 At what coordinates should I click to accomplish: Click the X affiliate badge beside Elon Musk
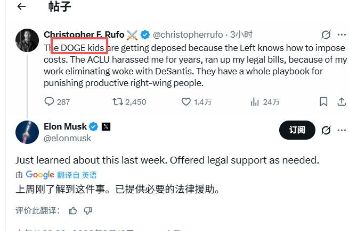(106, 127)
